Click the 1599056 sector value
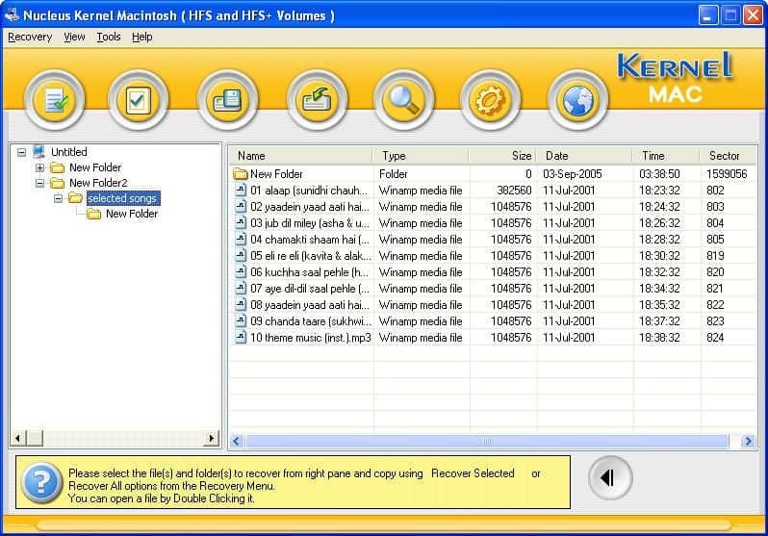Screen dimensions: 768x536 (727, 174)
